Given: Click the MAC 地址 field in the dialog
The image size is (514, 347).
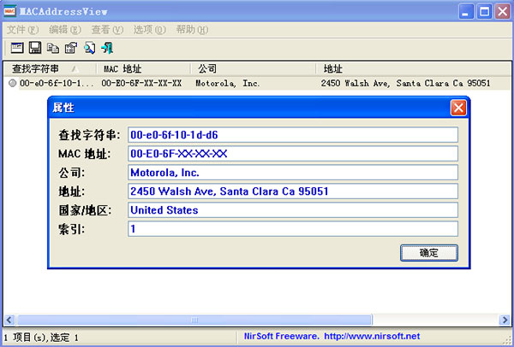Looking at the screenshot, I should (293, 154).
